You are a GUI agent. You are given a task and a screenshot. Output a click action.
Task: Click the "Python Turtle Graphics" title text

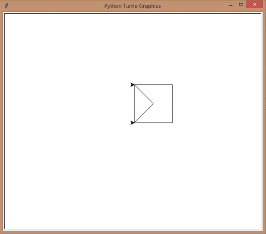click(132, 6)
